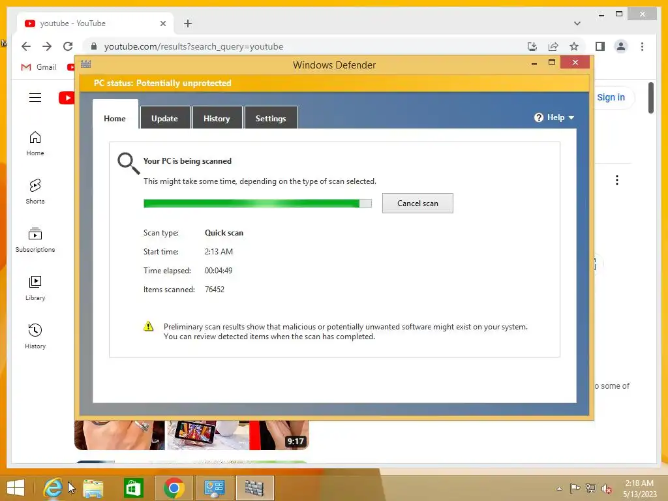The height and width of the screenshot is (501, 668).
Task: Switch to the Update tab in Windows Defender
Action: [x=165, y=117]
